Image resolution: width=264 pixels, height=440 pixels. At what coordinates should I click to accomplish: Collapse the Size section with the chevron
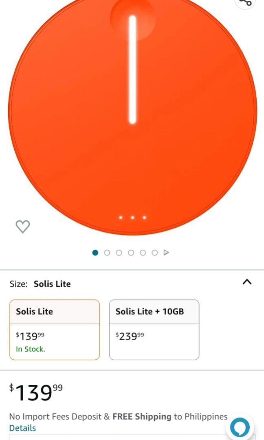click(247, 281)
